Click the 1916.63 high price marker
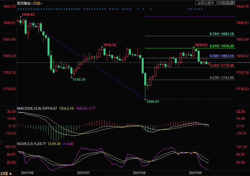 click(x=28, y=15)
